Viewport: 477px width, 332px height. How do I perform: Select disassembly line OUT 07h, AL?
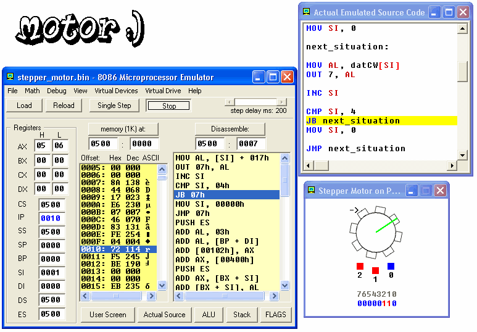227,167
